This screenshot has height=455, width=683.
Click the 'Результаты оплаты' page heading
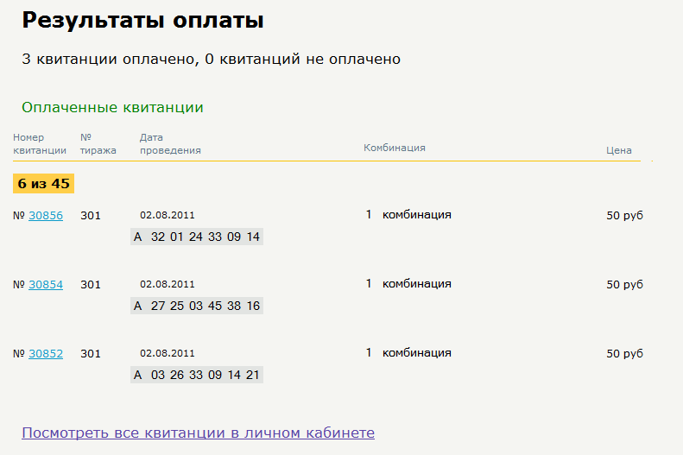click(142, 21)
